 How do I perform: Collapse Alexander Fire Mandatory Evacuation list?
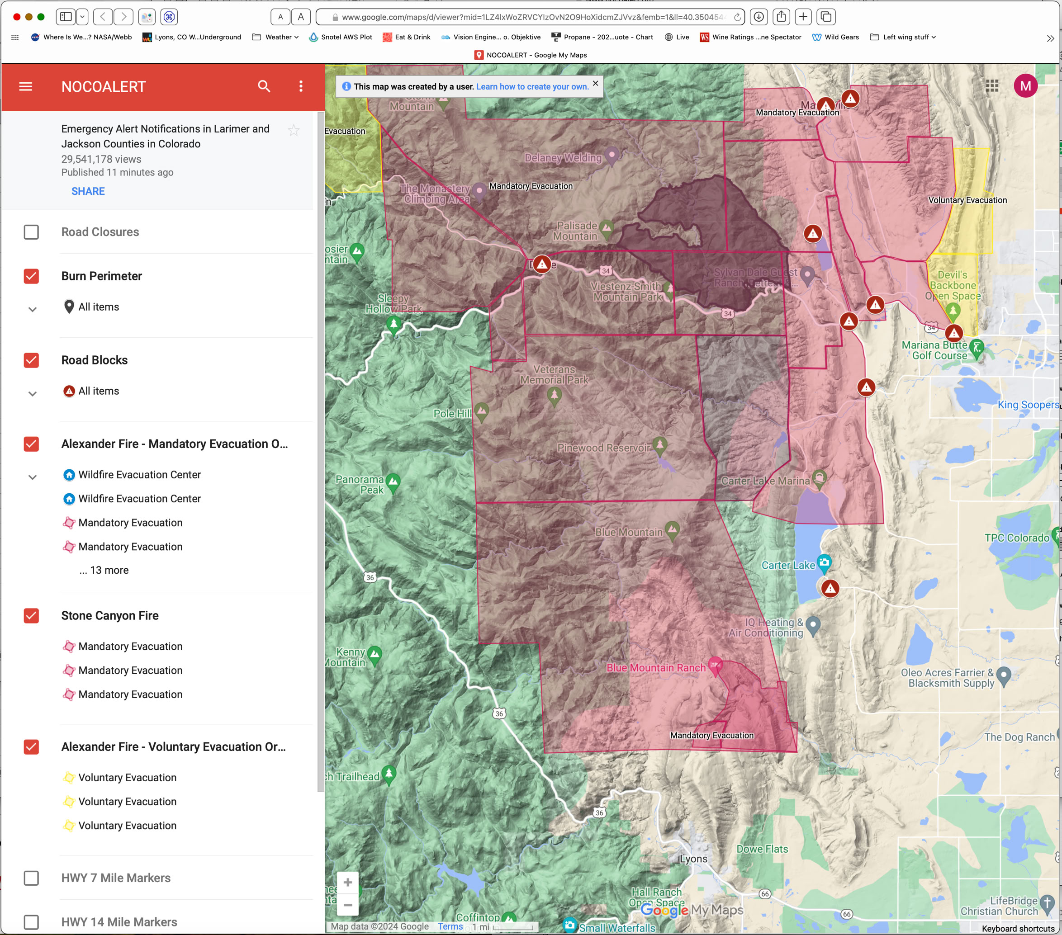(32, 477)
